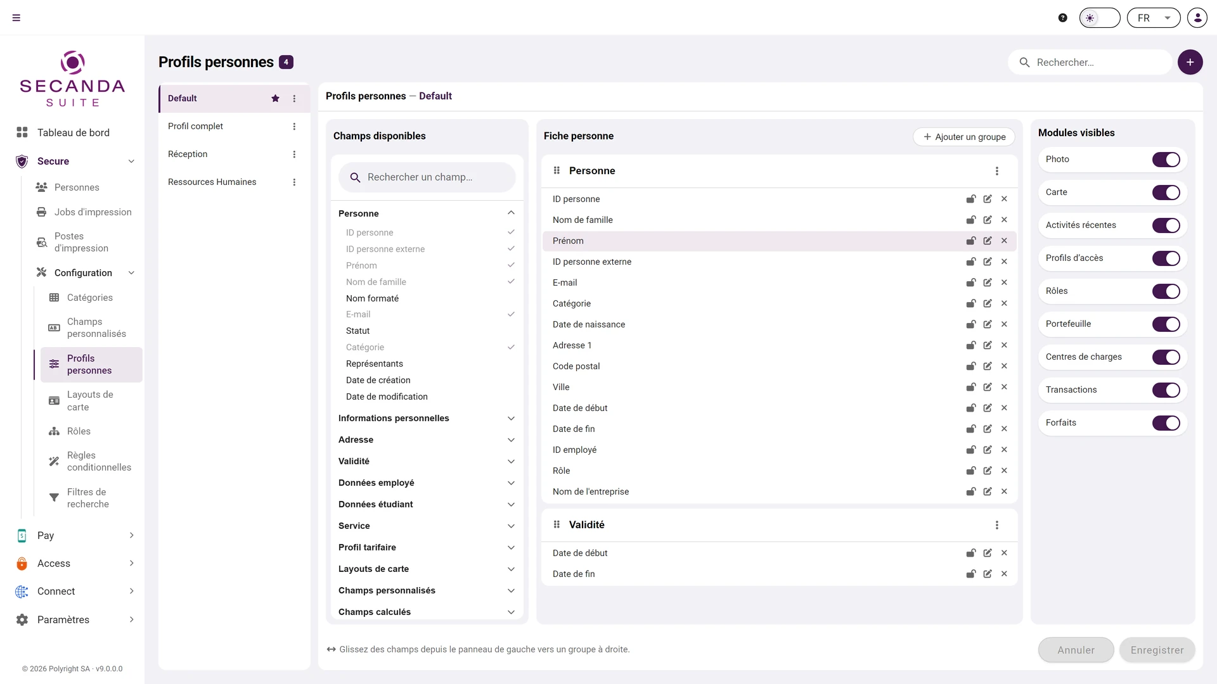This screenshot has height=684, width=1217.
Task: Open the hamburger navigation menu
Action: (16, 18)
